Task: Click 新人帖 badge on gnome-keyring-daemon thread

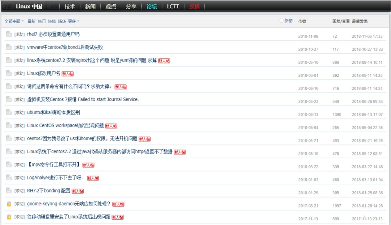Action: pos(118,204)
